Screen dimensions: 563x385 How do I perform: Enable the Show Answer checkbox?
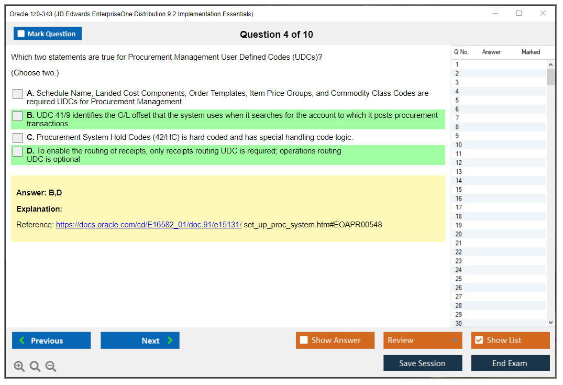click(304, 340)
